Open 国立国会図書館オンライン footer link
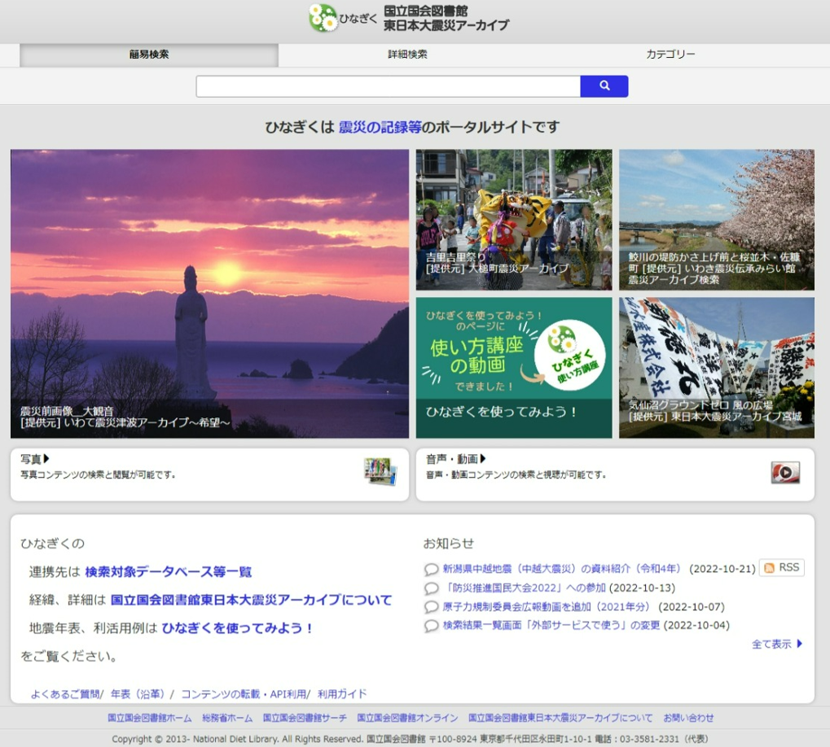The image size is (830, 747). 407,718
